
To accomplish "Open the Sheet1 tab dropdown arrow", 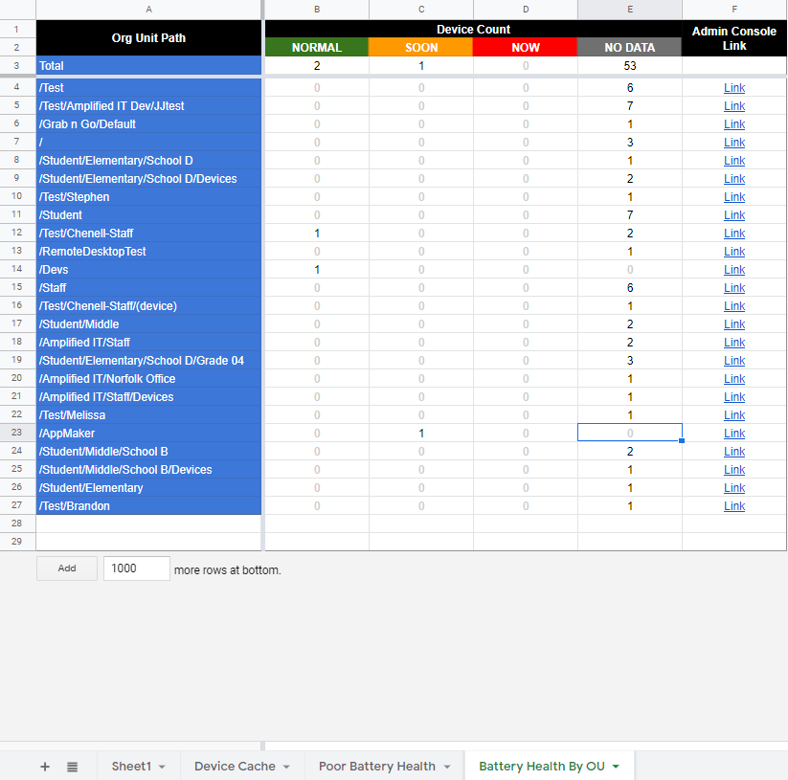I will point(162,767).
